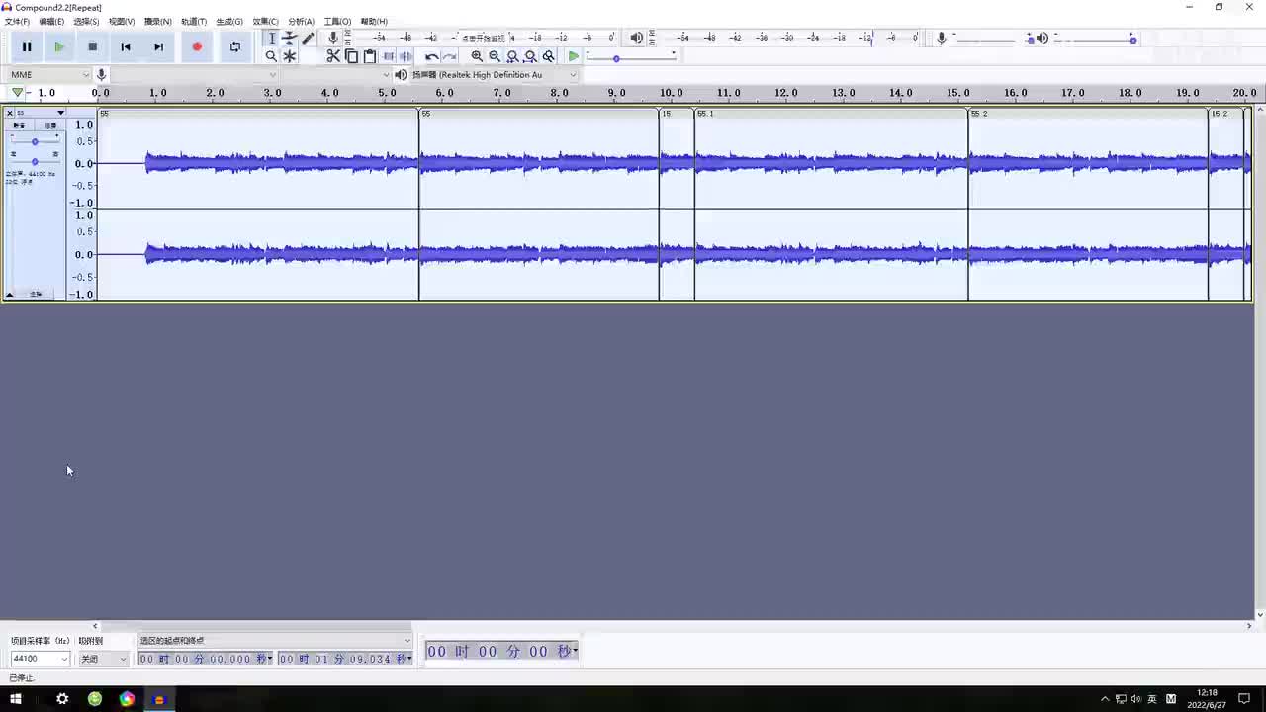Click the Zoom toggle icon
The image size is (1266, 712).
(x=548, y=56)
